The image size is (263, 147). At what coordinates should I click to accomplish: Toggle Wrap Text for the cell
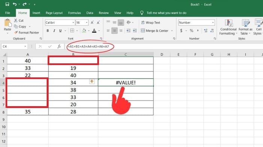[x=151, y=22]
